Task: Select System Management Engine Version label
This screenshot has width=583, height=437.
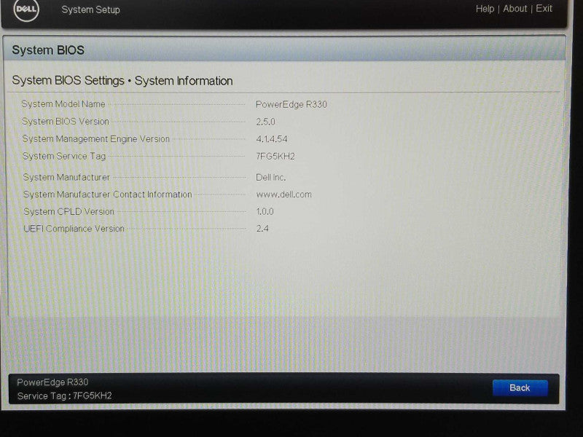Action: pos(96,138)
